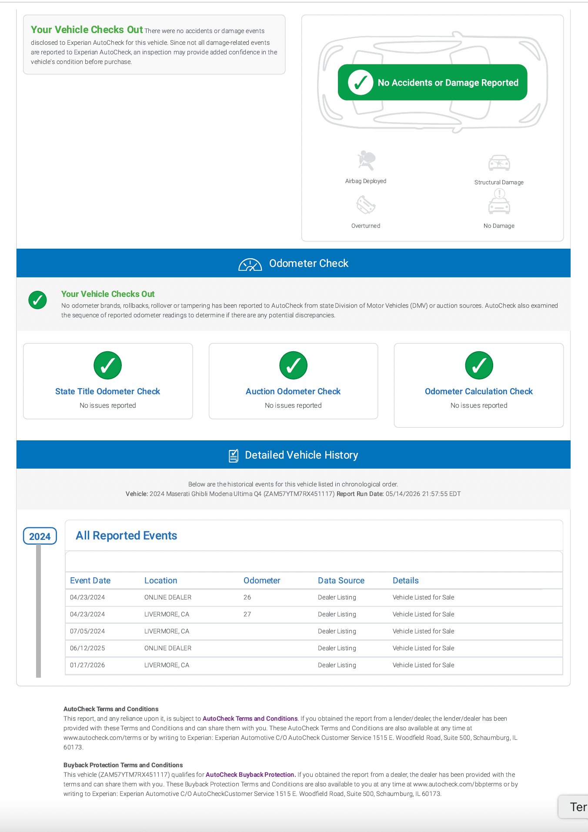This screenshot has height=832, width=588.
Task: Click the Overturned vehicle icon
Action: 366,205
